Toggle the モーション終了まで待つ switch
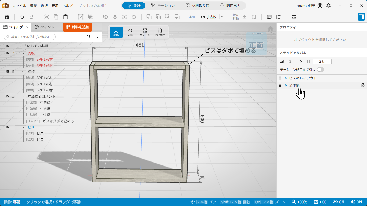 [320, 69]
